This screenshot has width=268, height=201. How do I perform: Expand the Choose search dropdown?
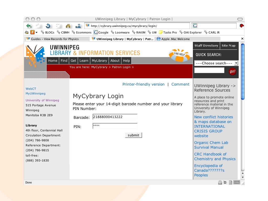216,63
